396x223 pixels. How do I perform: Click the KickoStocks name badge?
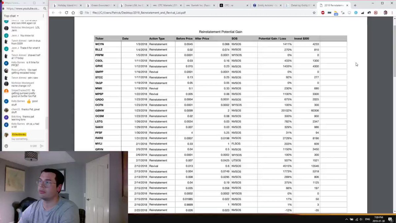[x=19, y=134]
